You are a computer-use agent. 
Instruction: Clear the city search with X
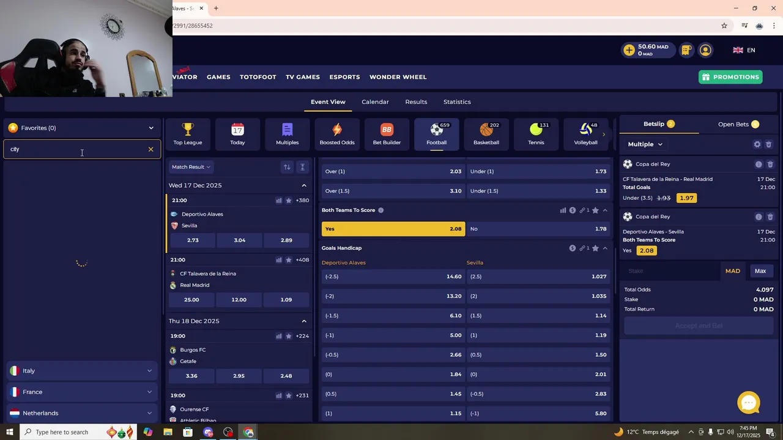pos(150,149)
